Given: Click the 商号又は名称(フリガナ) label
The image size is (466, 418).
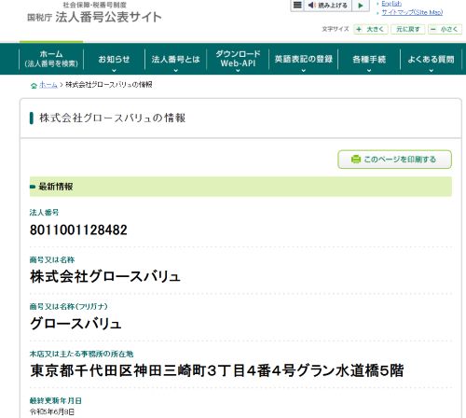Looking at the screenshot, I should coord(68,307).
